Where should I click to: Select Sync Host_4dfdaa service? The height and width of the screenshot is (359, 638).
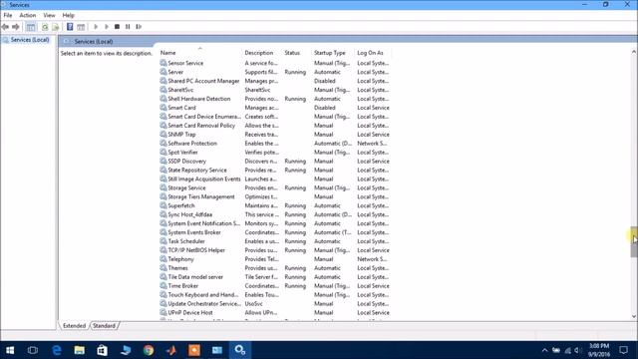pos(190,214)
